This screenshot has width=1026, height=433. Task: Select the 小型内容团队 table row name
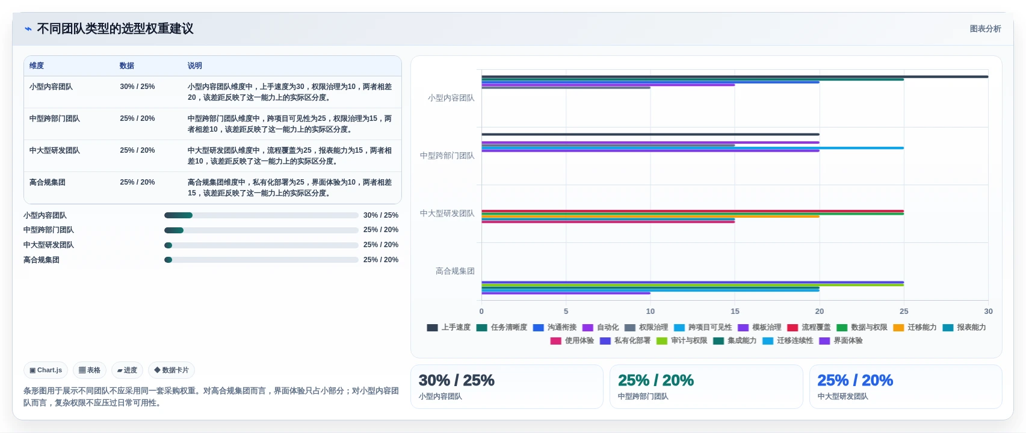pyautogui.click(x=51, y=87)
